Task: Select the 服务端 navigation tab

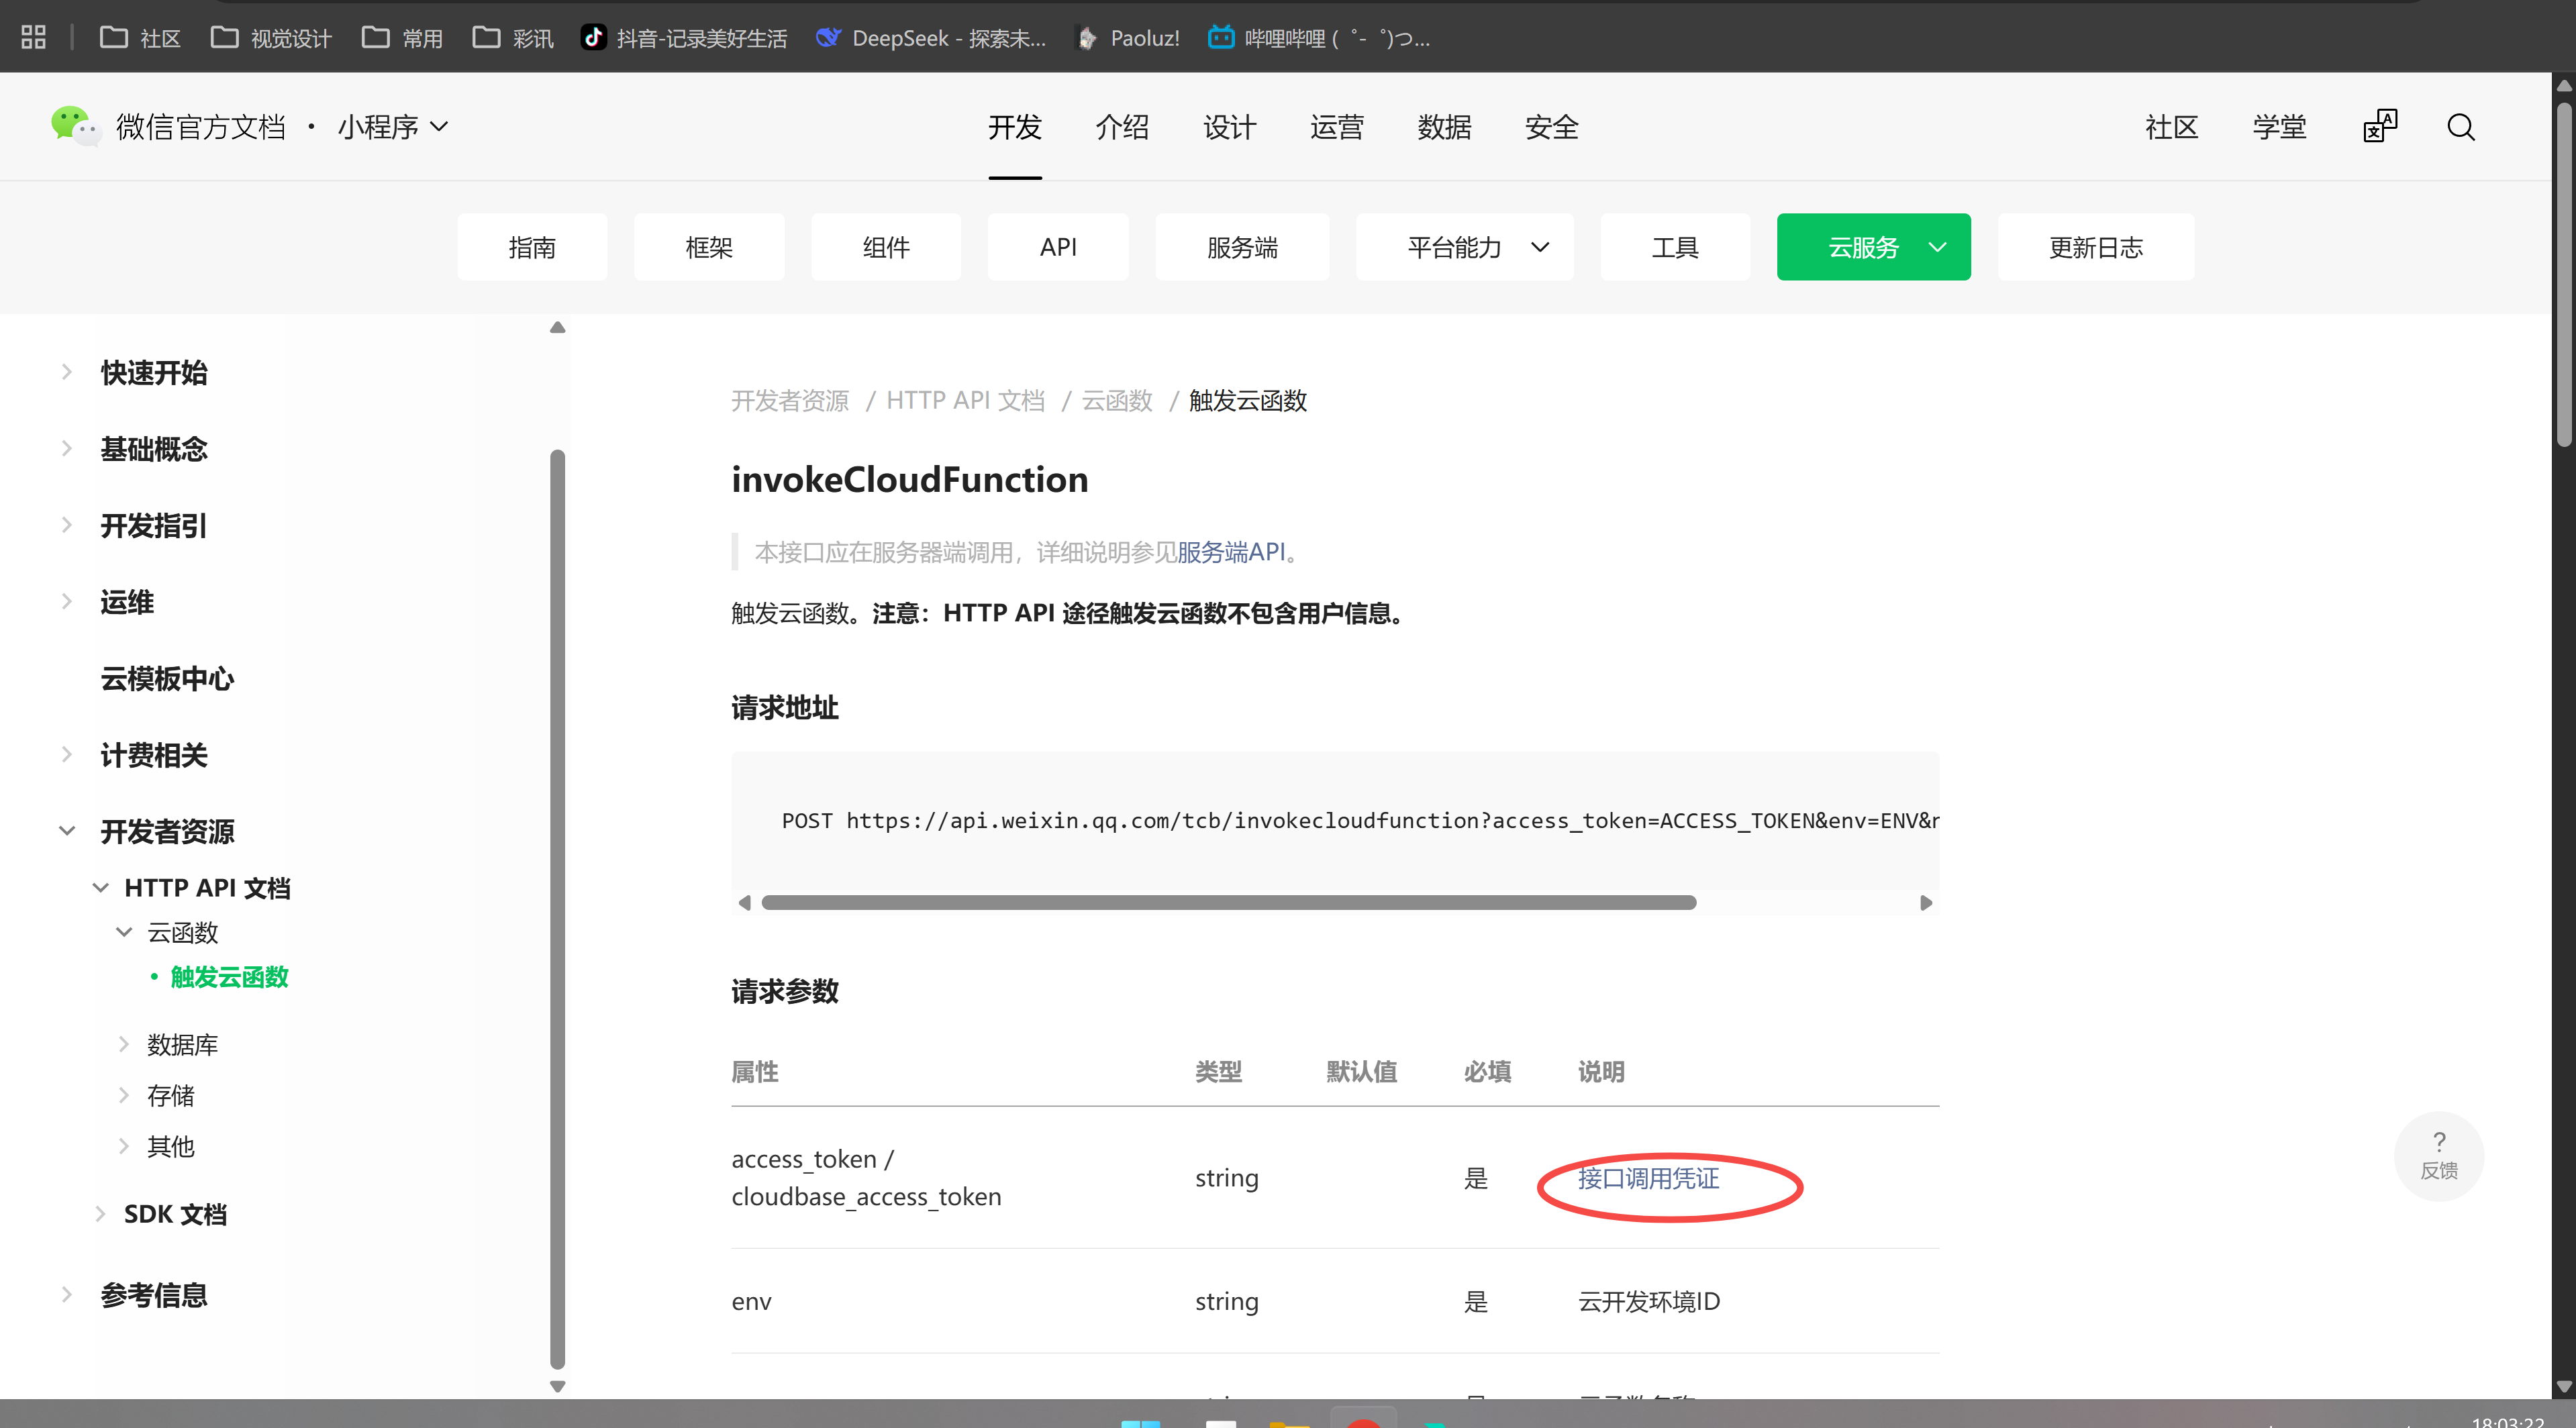Action: [x=1242, y=247]
